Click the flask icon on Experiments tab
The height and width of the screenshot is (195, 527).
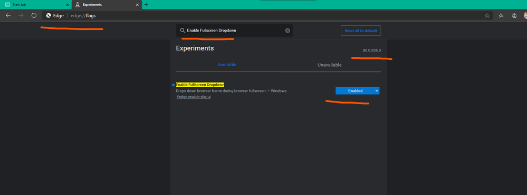pos(78,5)
